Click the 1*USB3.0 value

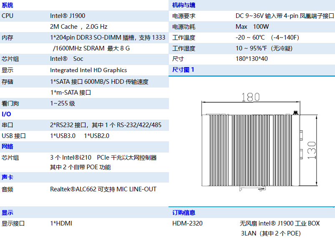(x=63, y=136)
